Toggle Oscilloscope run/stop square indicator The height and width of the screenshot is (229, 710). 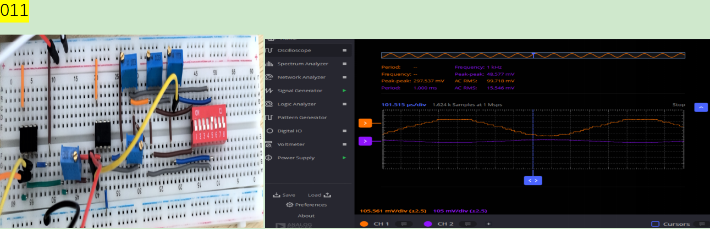(345, 51)
